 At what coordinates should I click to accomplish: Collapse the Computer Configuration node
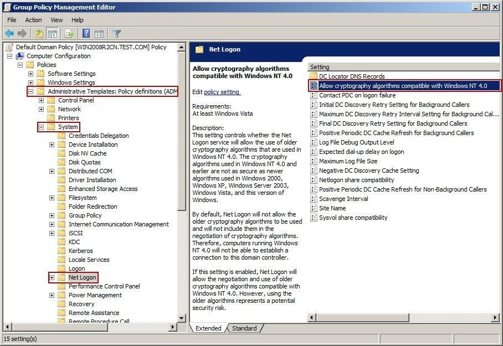(x=9, y=56)
